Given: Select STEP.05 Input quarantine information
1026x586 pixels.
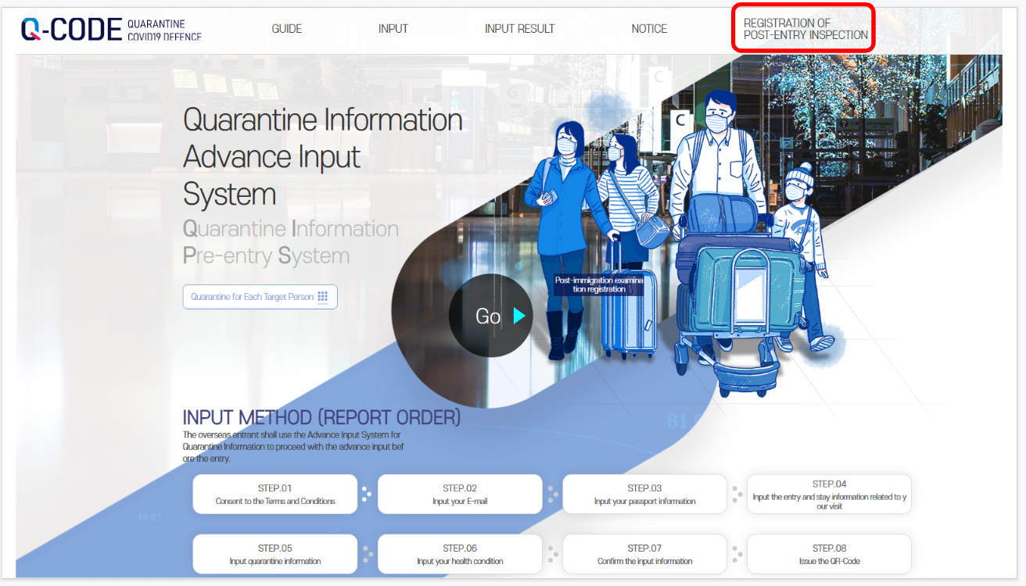Looking at the screenshot, I should click(x=275, y=554).
